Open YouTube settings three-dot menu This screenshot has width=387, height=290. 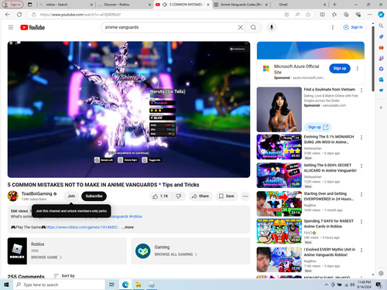pyautogui.click(x=333, y=27)
